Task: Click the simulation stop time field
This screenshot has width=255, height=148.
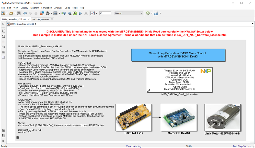Action: pyautogui.click(x=105, y=13)
